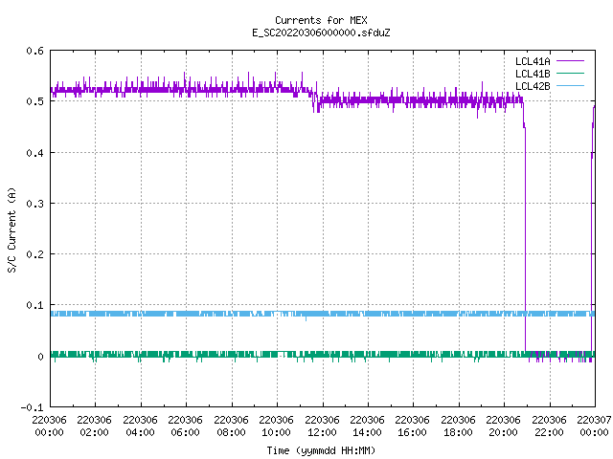Click the 06:00 x-axis tick label

pyautogui.click(x=185, y=432)
